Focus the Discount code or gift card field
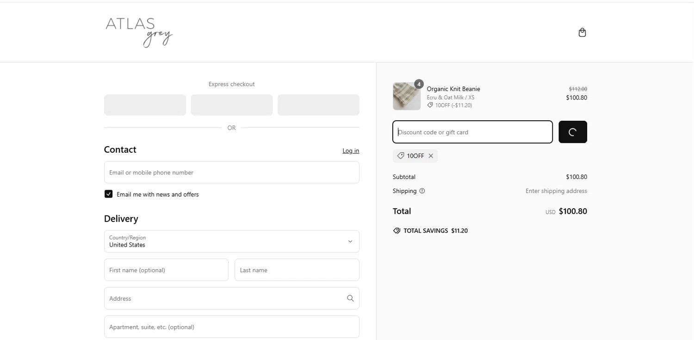The image size is (694, 340). point(472,132)
